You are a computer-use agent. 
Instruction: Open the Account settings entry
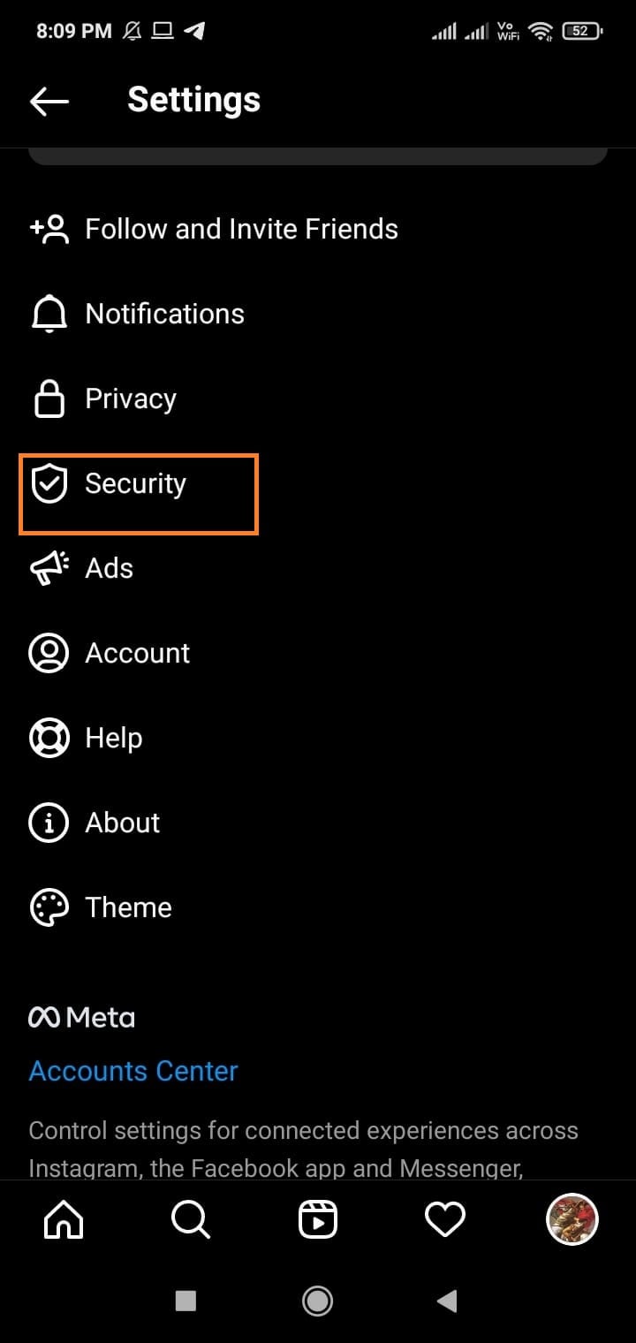coord(137,652)
